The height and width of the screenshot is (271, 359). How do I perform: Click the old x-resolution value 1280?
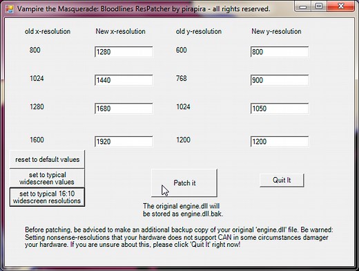pos(37,106)
